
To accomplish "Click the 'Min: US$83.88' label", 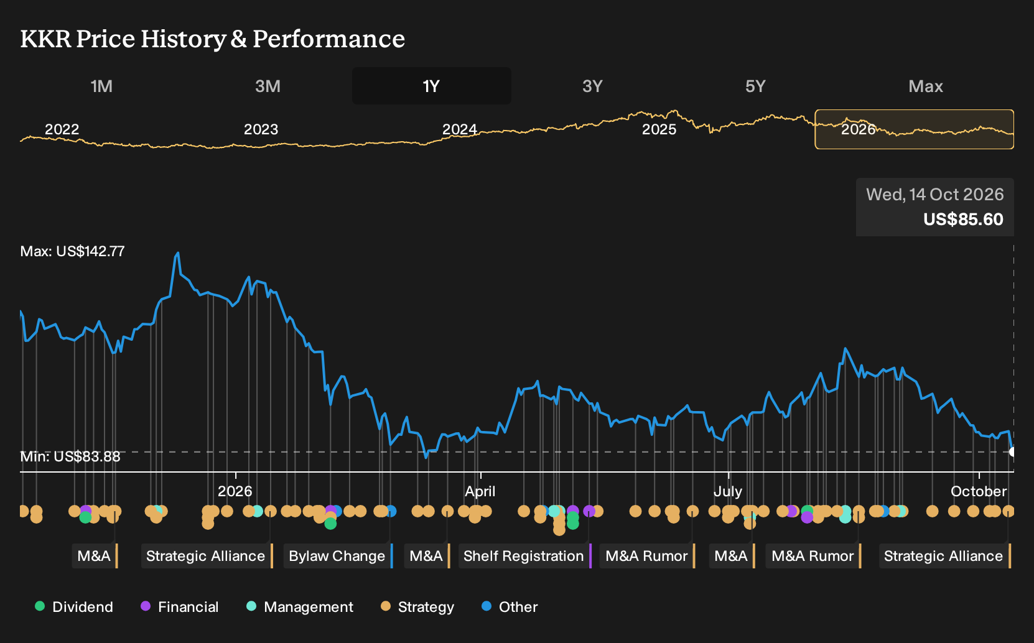I will [70, 456].
